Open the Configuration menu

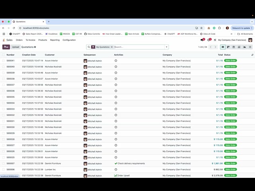(69, 40)
